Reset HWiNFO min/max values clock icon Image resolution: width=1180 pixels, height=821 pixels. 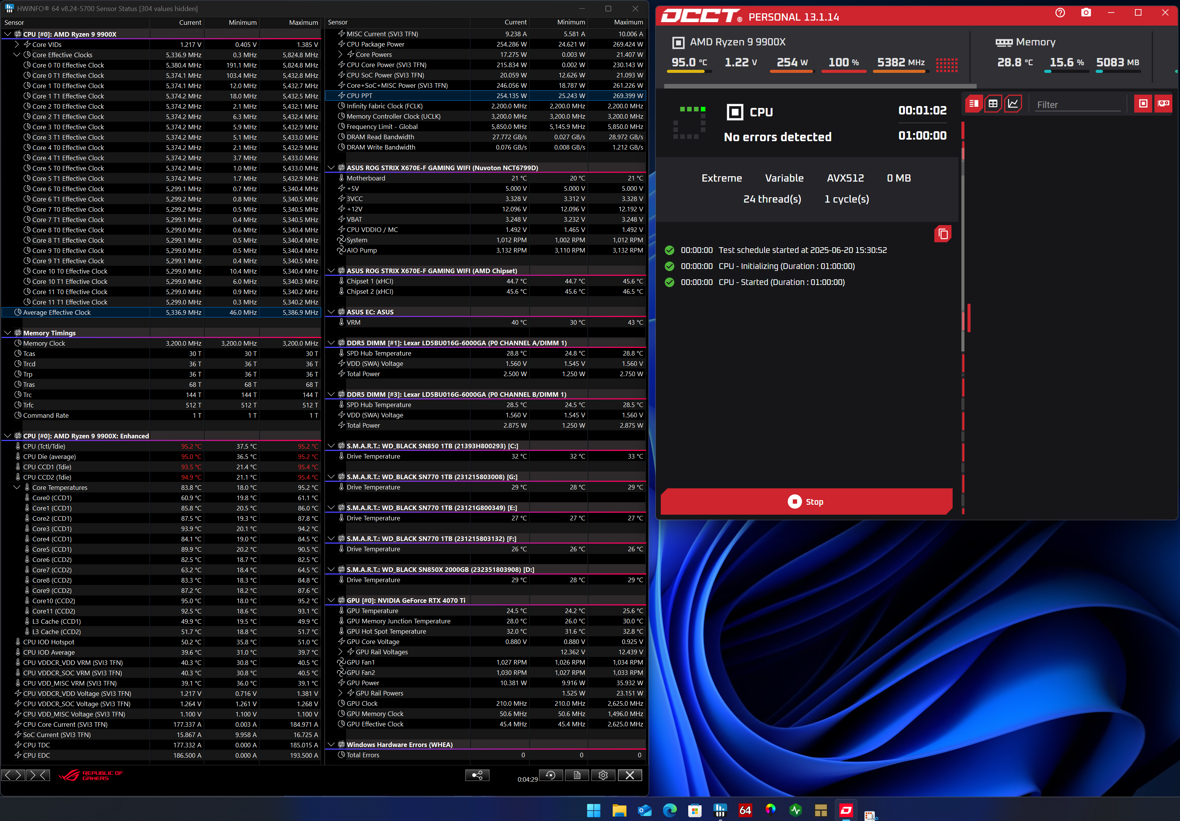tap(551, 775)
